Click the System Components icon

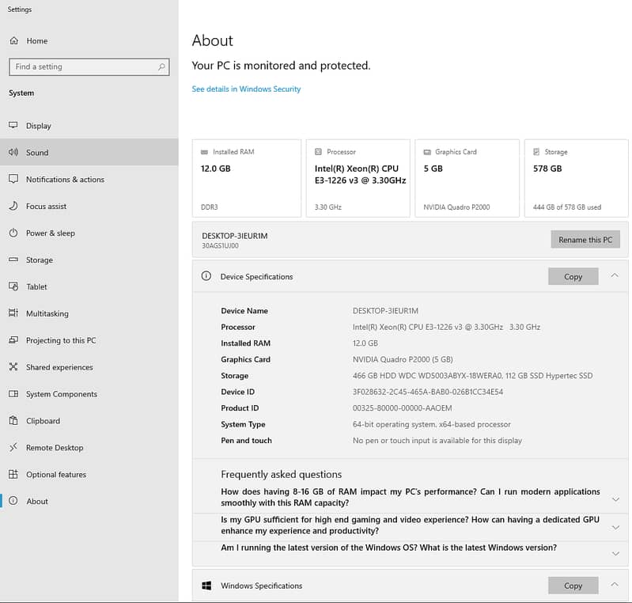(x=13, y=394)
